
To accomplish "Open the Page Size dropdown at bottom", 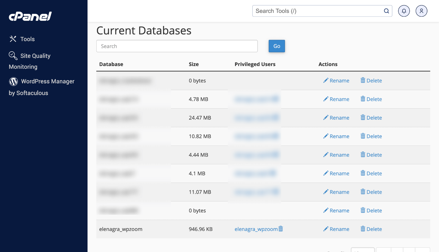I will (x=362, y=250).
